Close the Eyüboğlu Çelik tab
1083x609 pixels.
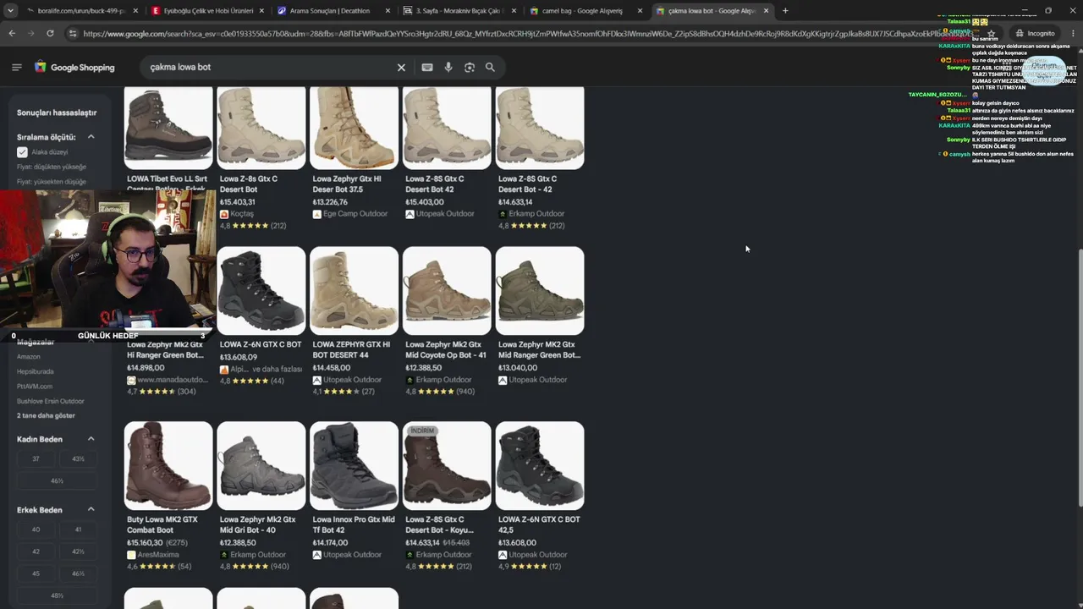tap(261, 11)
